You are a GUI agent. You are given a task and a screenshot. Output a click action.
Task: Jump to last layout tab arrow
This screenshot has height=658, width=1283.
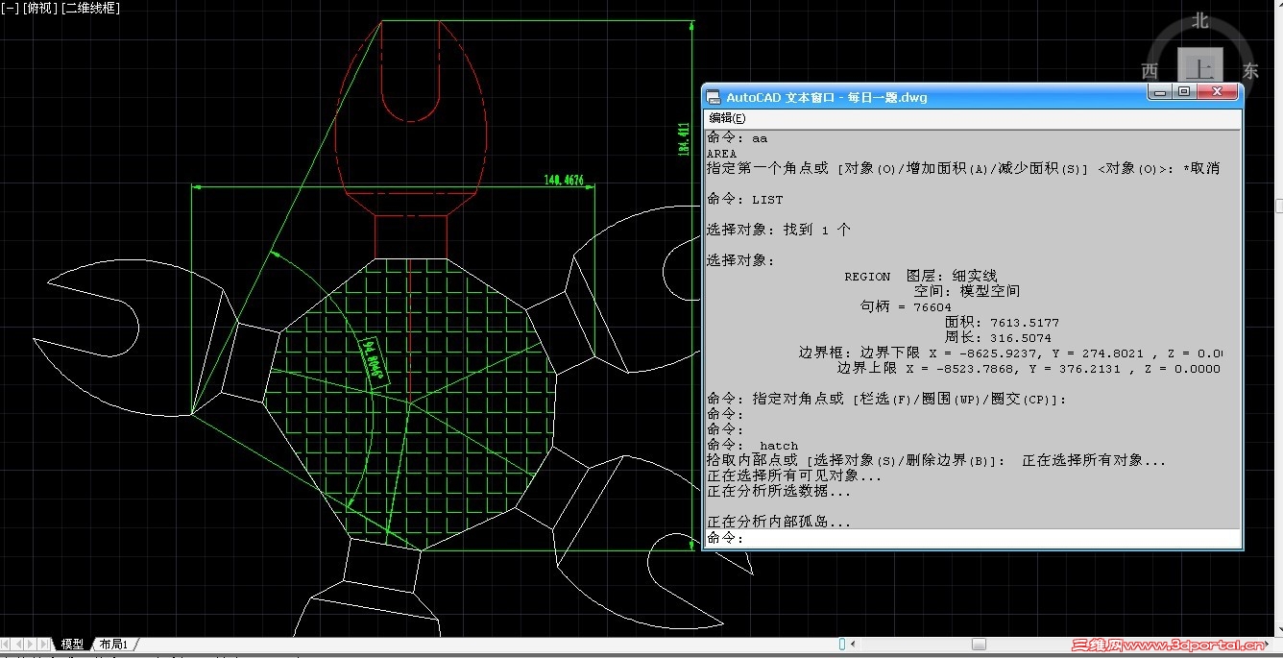[x=46, y=644]
